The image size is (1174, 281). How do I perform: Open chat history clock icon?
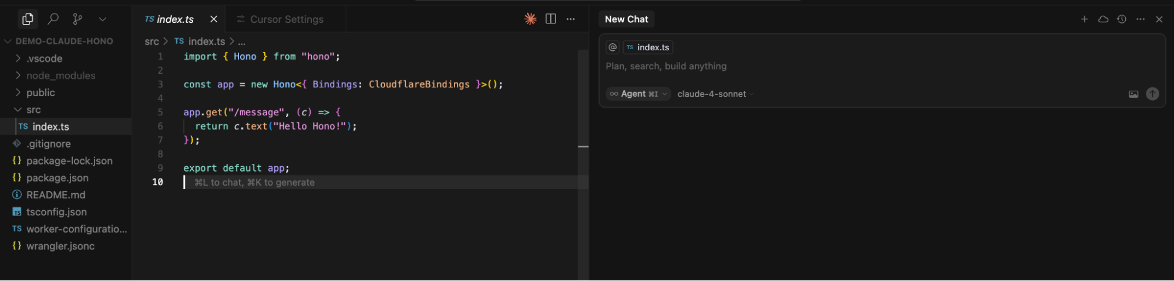(x=1121, y=19)
